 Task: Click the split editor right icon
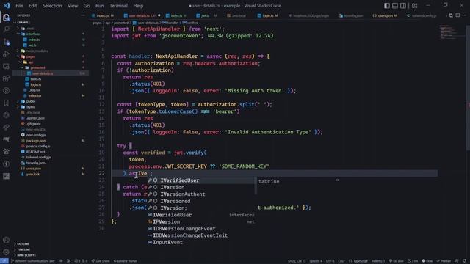pyautogui.click(x=458, y=15)
